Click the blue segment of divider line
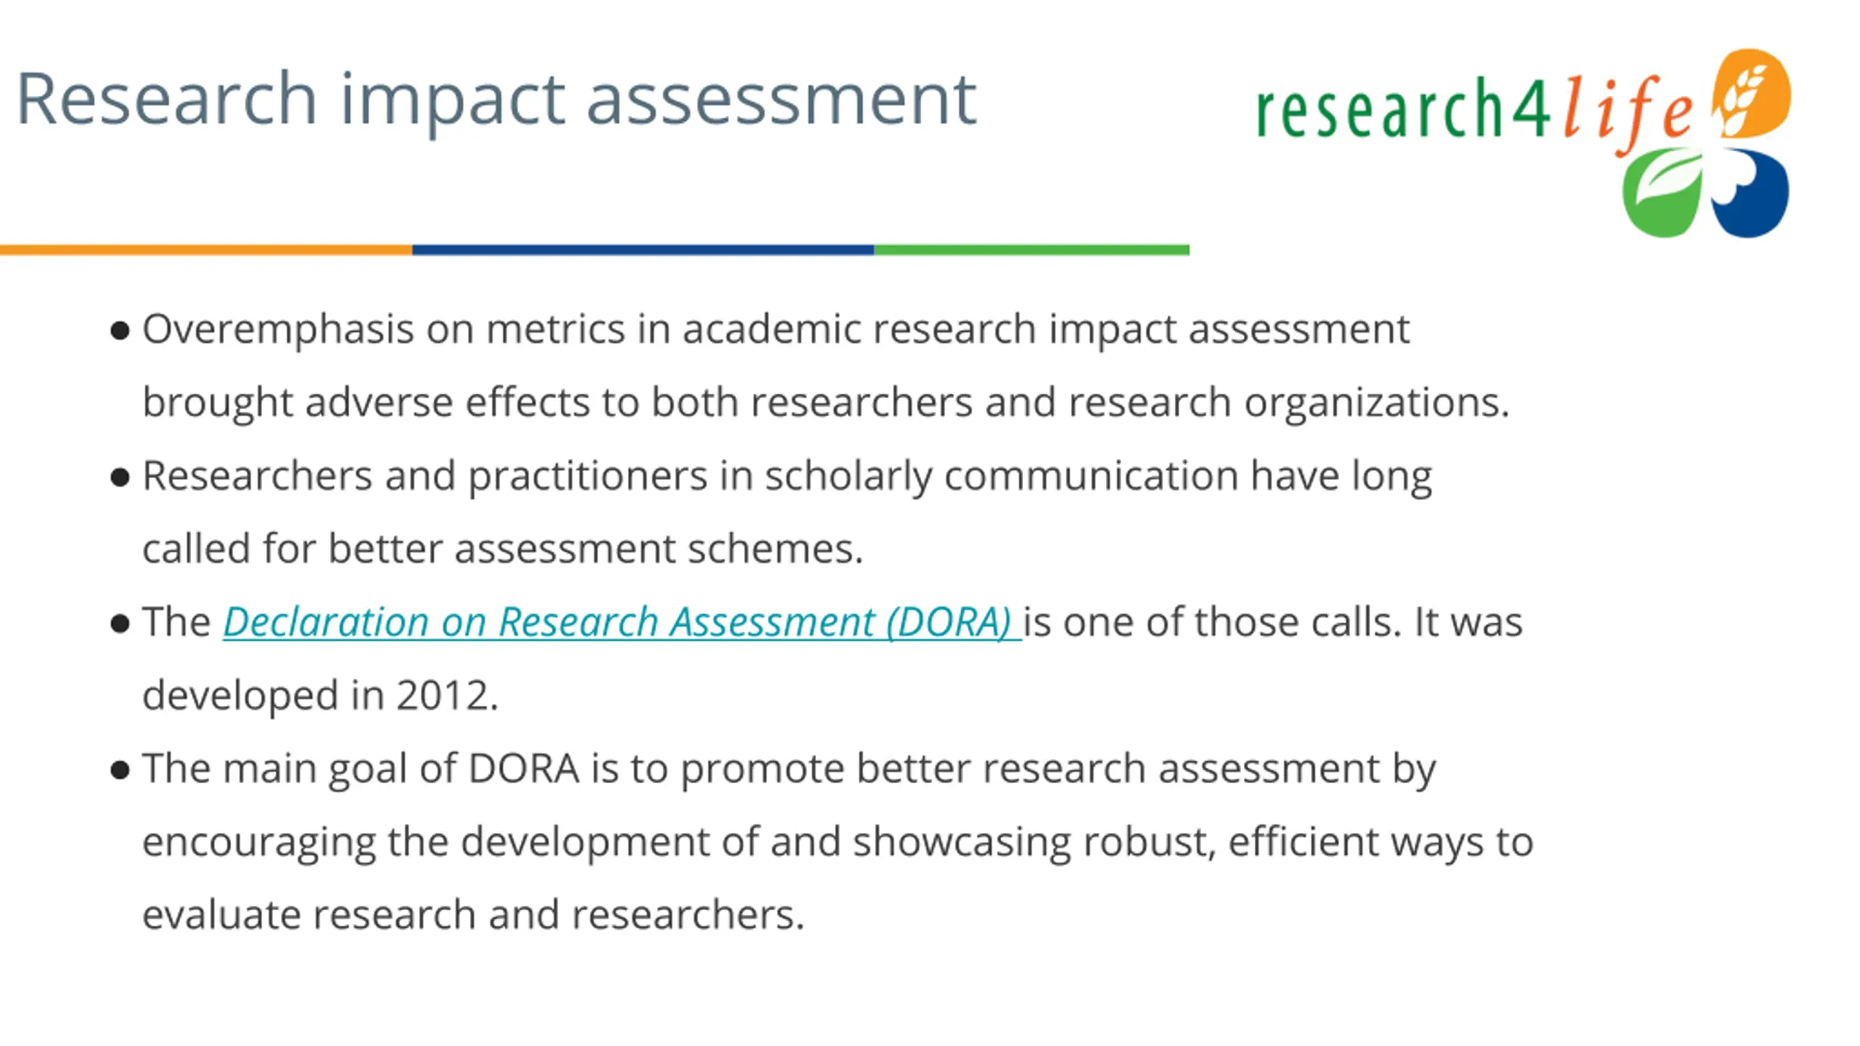Image resolution: width=1860 pixels, height=1046 pixels. [643, 250]
